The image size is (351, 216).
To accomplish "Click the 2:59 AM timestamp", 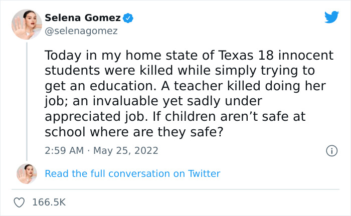I will tap(64, 150).
